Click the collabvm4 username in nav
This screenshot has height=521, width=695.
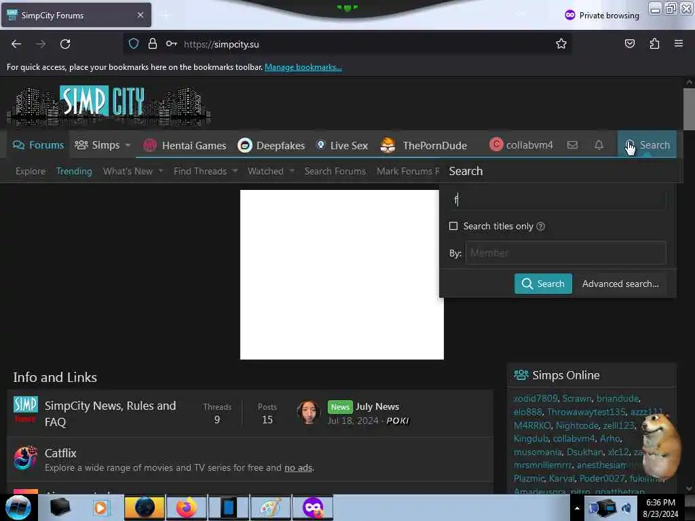[529, 145]
